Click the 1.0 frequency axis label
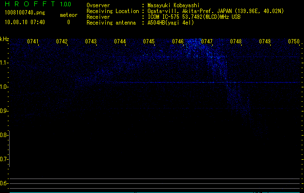The image size is (304, 193). (x=4, y=87)
